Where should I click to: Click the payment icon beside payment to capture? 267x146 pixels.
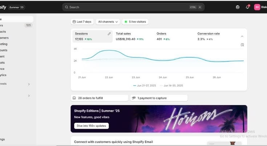click(134, 98)
